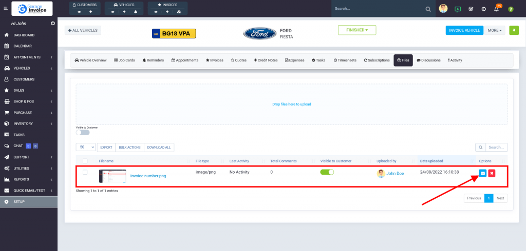The width and height of the screenshot is (526, 251).
Task: Collapse sidebar with the hamburger menu icon
Action: (x=5, y=8)
